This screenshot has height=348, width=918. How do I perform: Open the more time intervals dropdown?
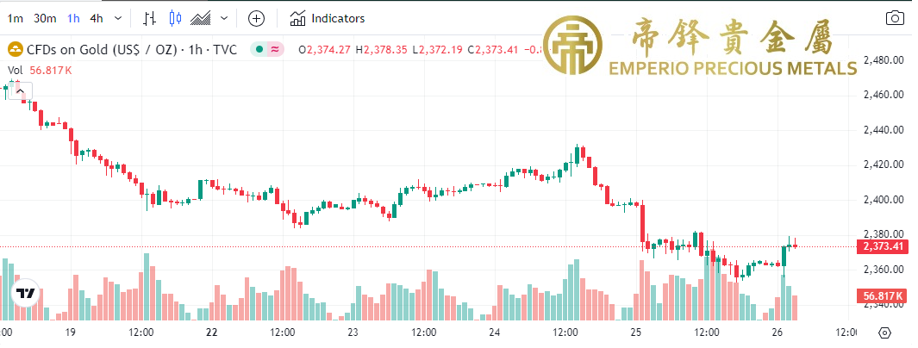(117, 18)
